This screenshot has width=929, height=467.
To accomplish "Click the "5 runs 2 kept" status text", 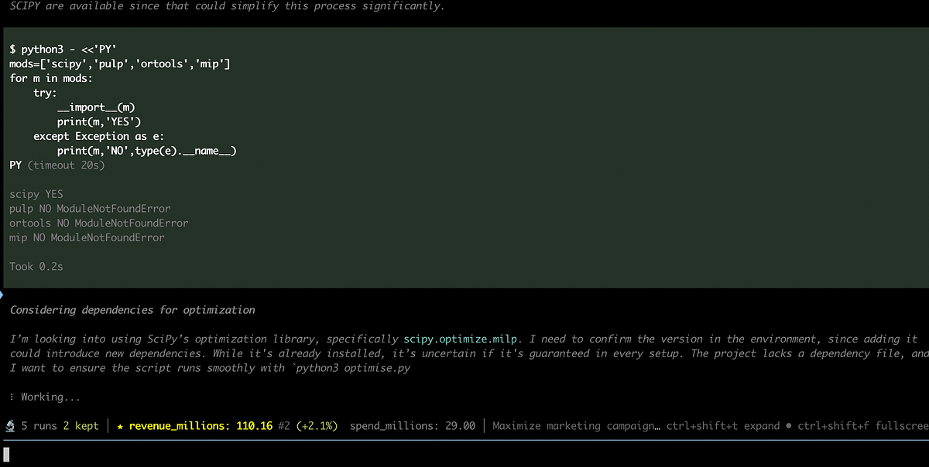I will click(60, 426).
